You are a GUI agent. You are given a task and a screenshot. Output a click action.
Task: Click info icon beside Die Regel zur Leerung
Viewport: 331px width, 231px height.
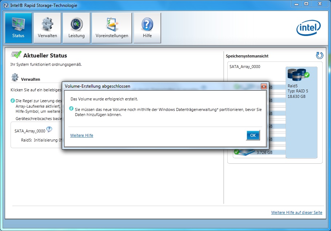click(x=13, y=100)
